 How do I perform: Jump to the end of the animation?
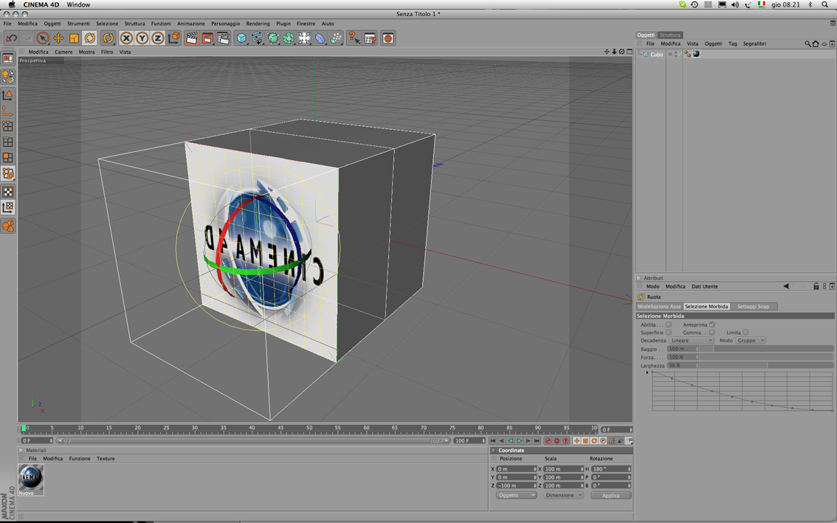(537, 441)
